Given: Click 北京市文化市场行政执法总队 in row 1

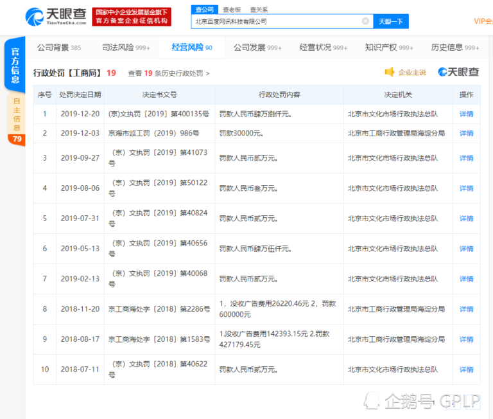Looking at the screenshot, I should click(x=393, y=114).
